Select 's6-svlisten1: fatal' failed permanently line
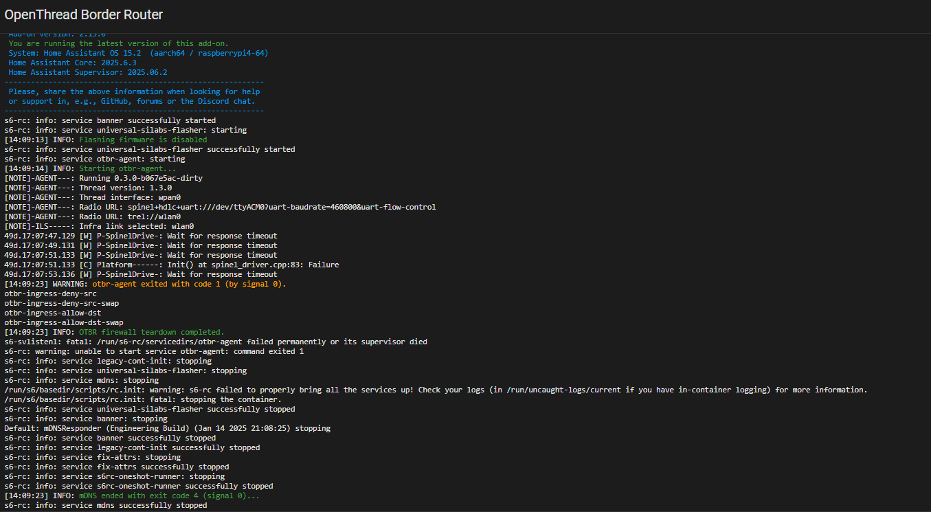Screen dimensions: 931x512 coord(216,342)
